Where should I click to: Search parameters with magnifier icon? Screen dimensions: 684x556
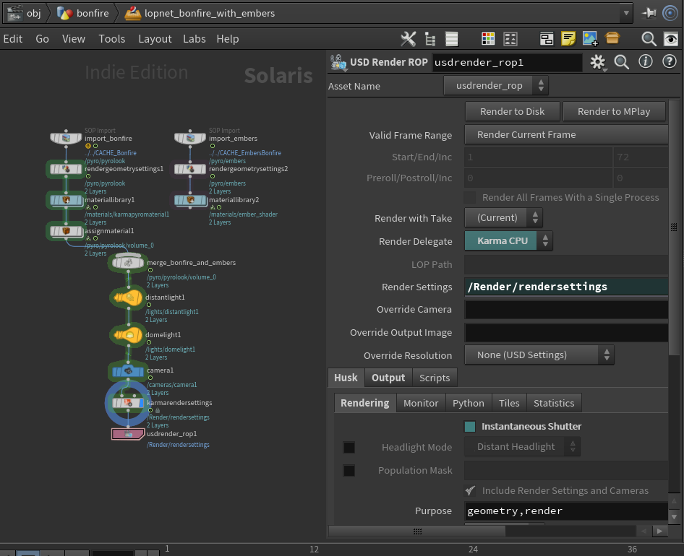tap(621, 62)
